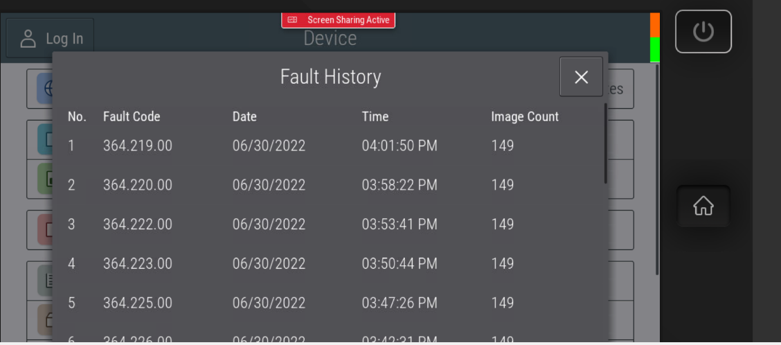Click the user silhouette icon beside Log In
Image resolution: width=781 pixels, height=345 pixels.
pos(28,39)
